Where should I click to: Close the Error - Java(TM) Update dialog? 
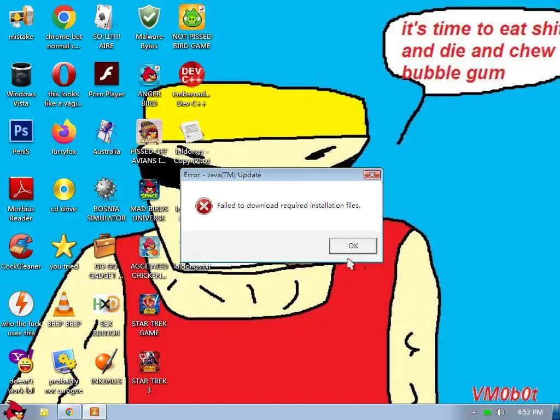(x=372, y=174)
